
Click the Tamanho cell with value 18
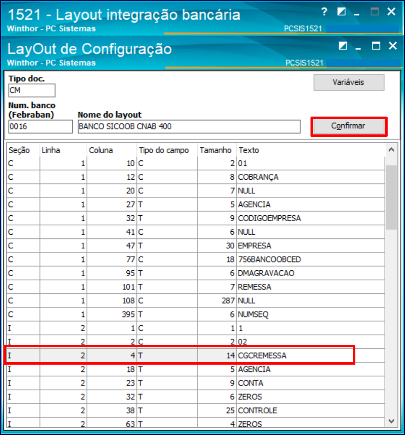tap(217, 259)
